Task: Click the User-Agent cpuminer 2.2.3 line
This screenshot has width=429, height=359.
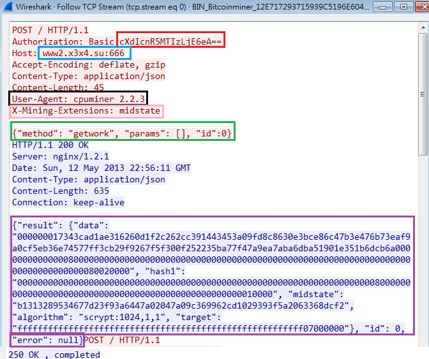Action: [x=79, y=99]
